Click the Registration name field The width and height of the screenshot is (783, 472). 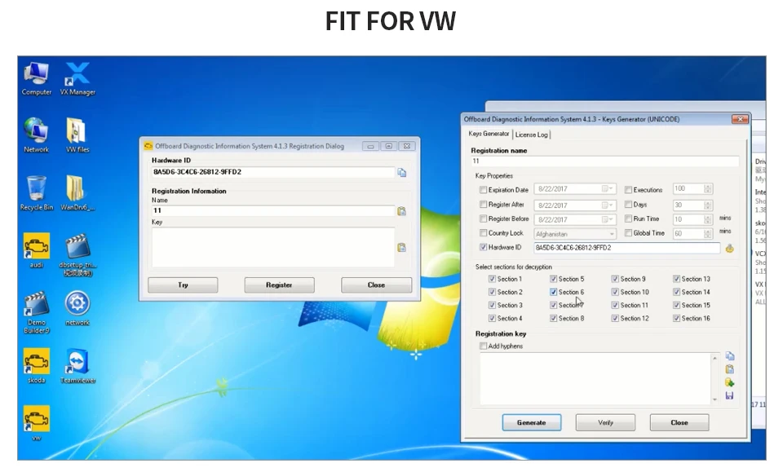(x=604, y=161)
